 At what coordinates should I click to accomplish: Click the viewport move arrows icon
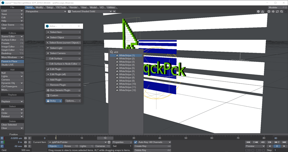pos(273,11)
